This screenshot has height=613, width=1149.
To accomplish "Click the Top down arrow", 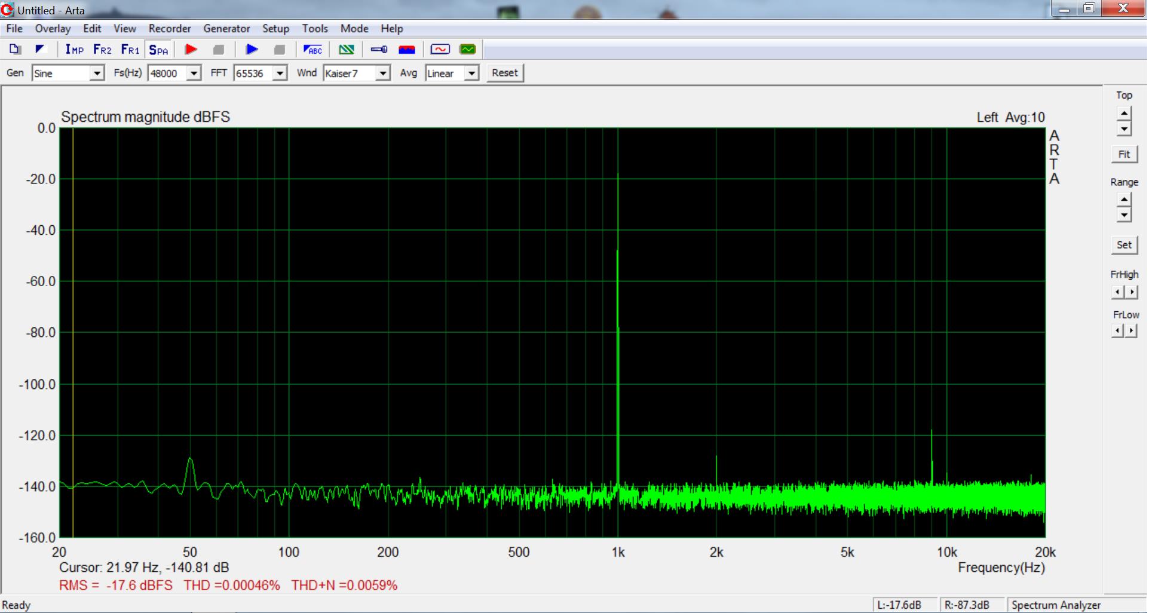I will coord(1125,128).
